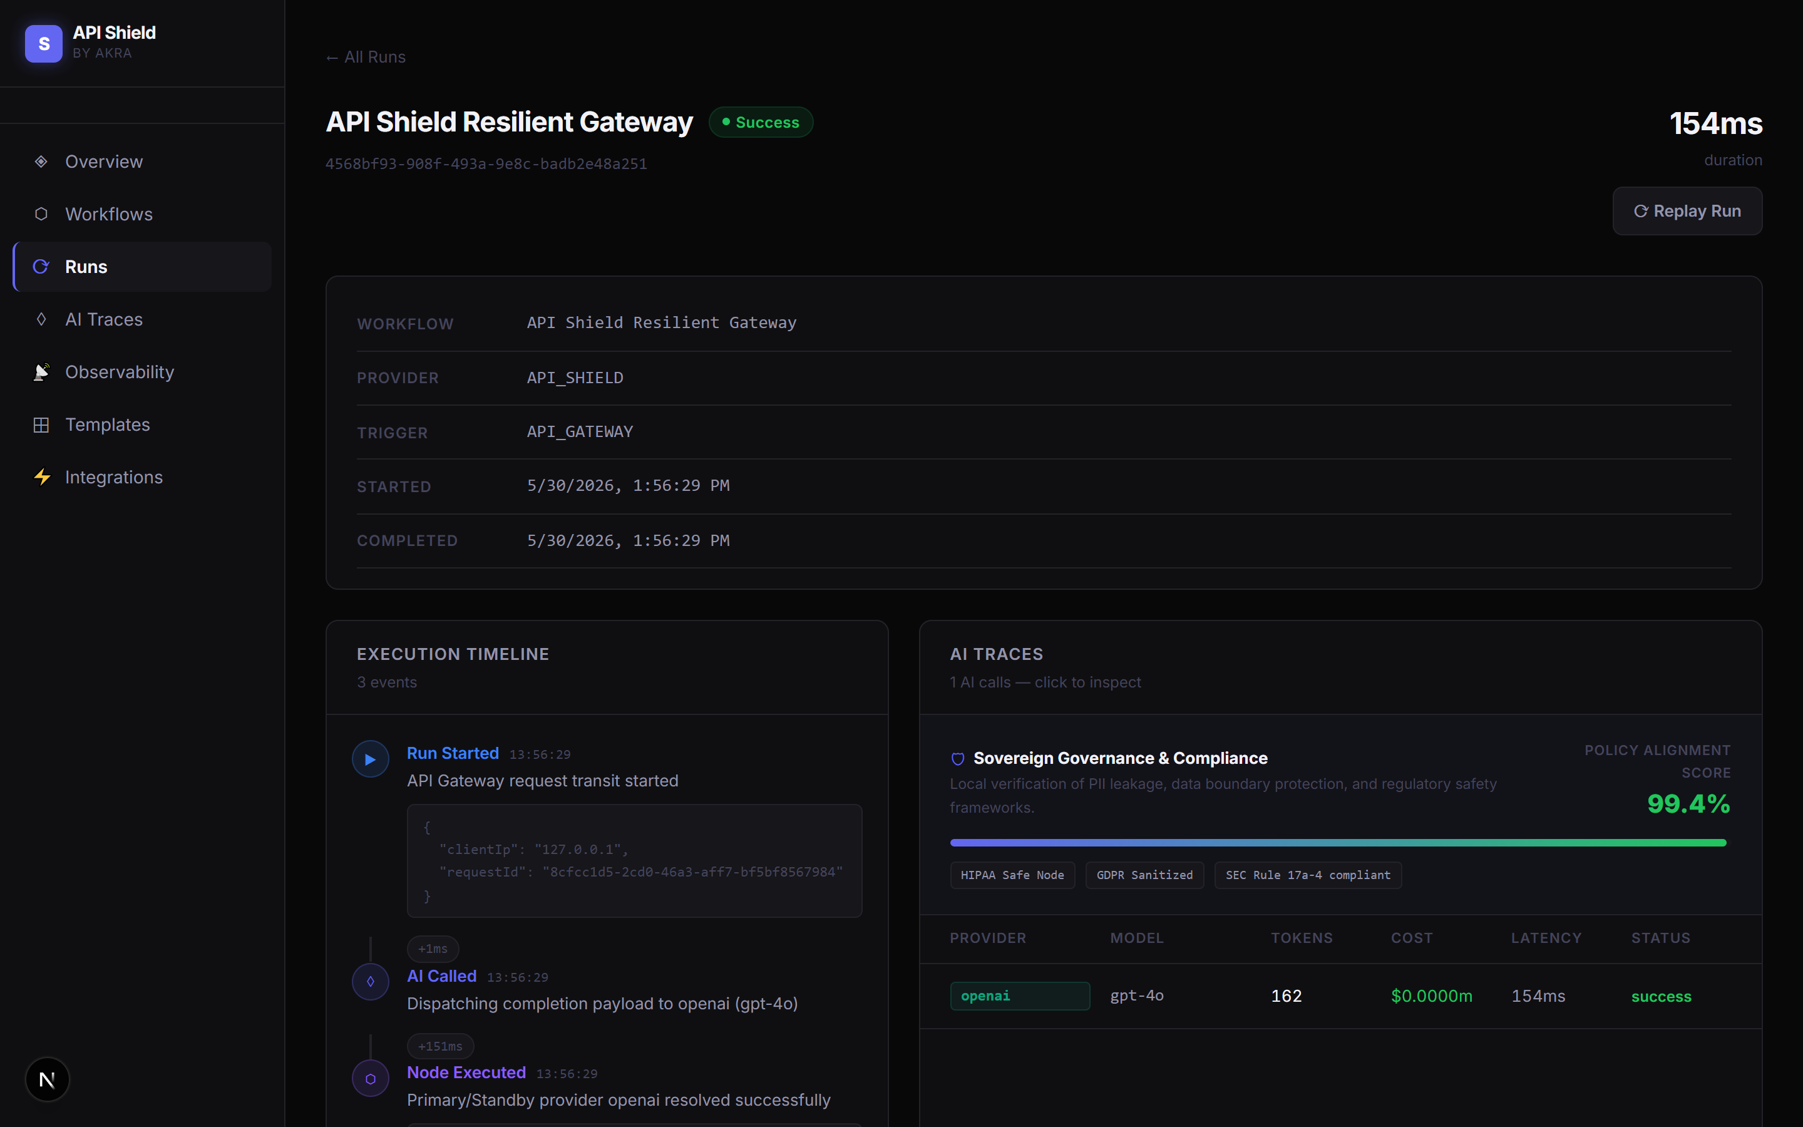1803x1127 pixels.
Task: Click the SEC Rule 17a-4 compliant tag
Action: (1308, 875)
